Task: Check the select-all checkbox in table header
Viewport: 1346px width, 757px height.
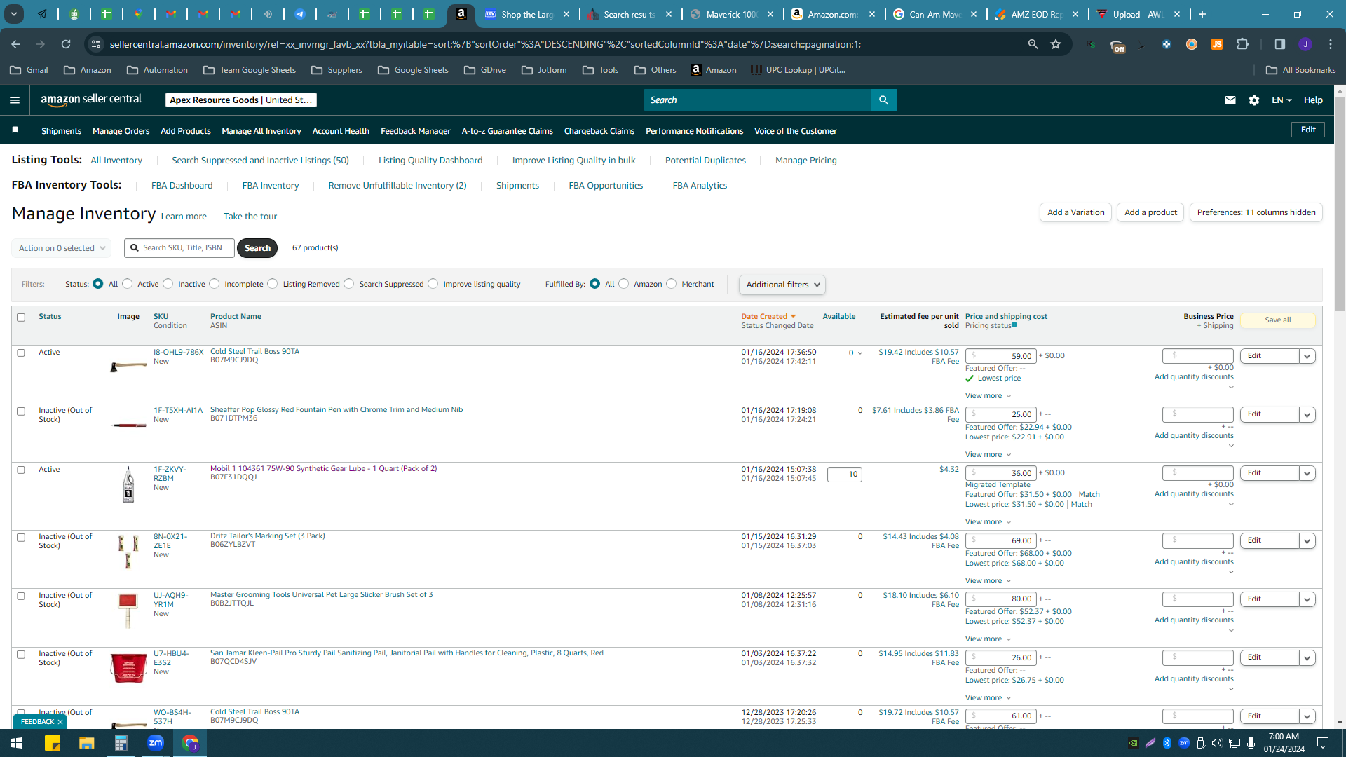Action: pos(21,318)
